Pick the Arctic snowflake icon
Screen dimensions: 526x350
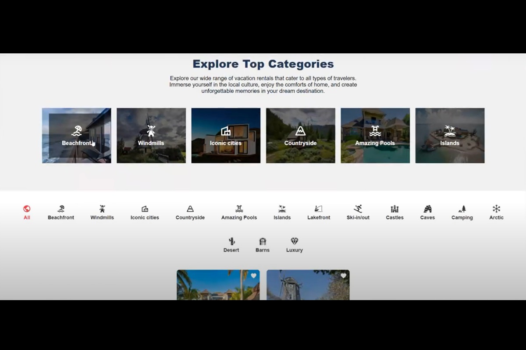point(496,209)
